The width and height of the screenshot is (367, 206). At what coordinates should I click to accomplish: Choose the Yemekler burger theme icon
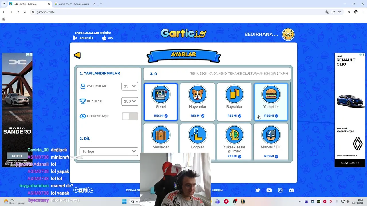pos(271,94)
